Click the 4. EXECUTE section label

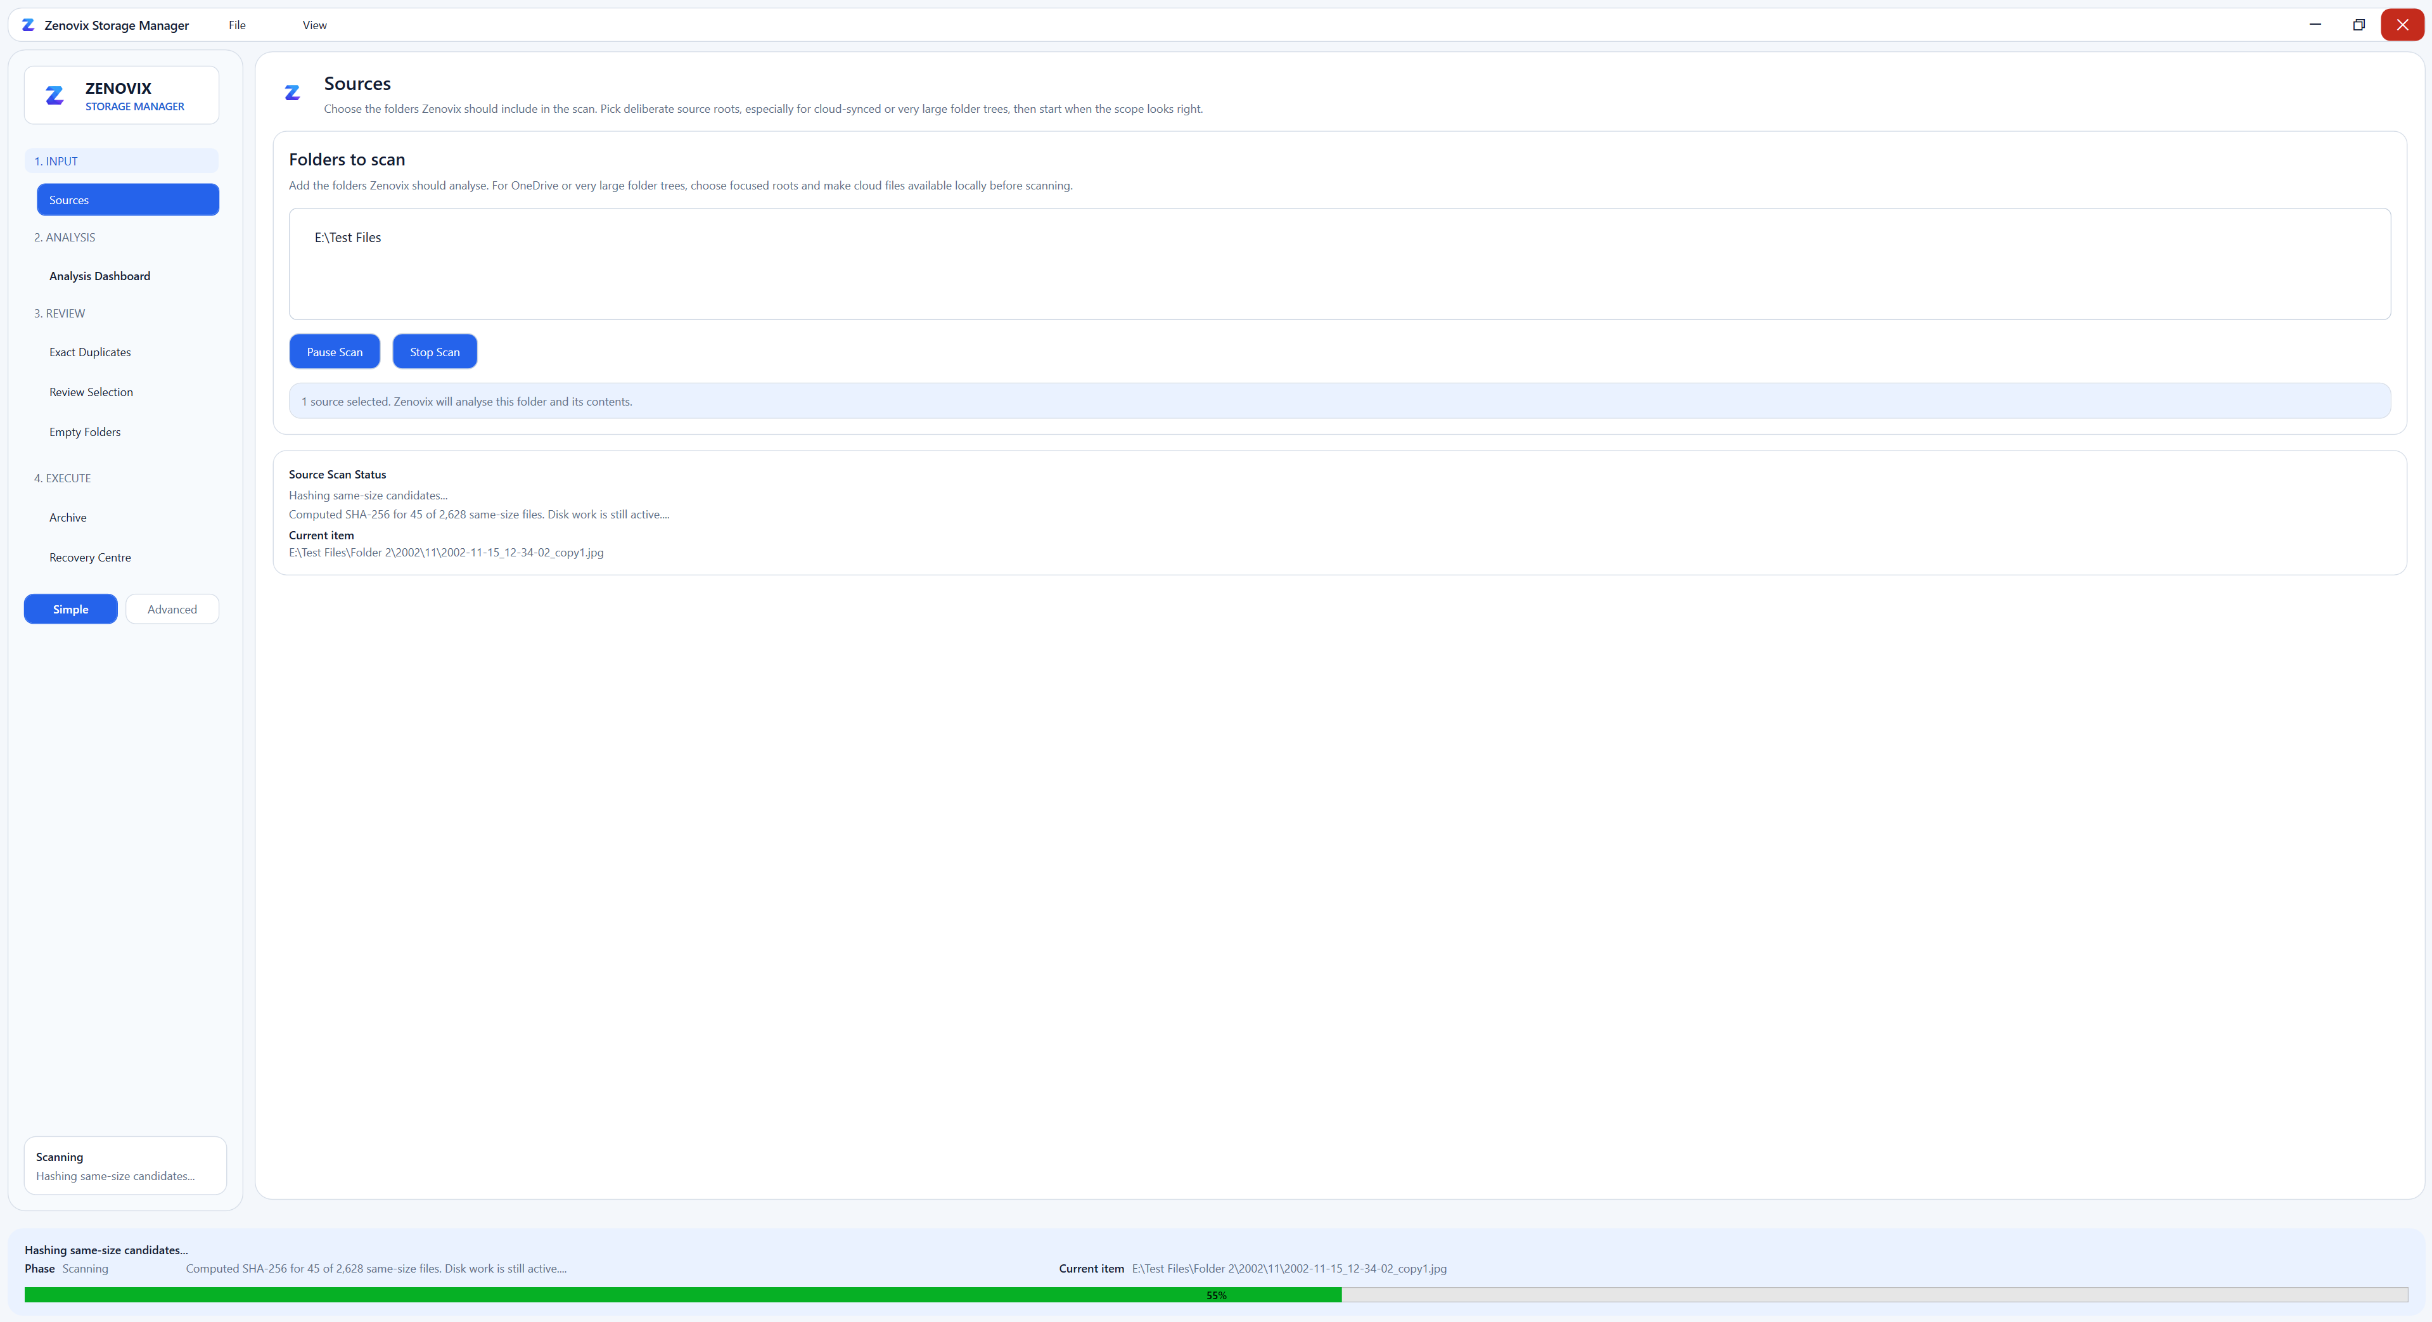(x=62, y=478)
